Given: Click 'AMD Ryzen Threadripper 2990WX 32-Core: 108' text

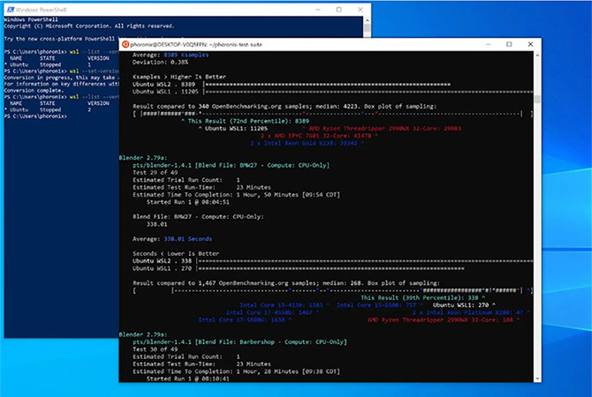Looking at the screenshot, I should click(440, 319).
